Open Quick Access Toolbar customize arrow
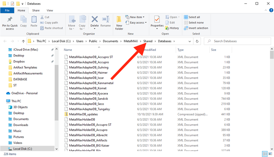274x157 pixels. (22, 4)
